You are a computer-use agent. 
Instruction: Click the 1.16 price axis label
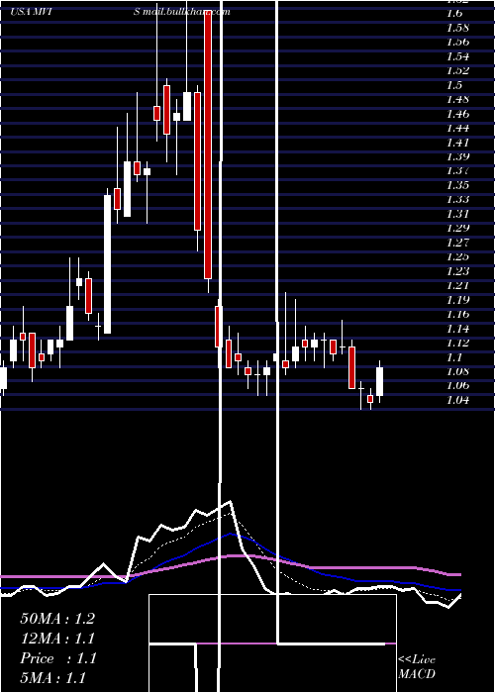click(457, 314)
